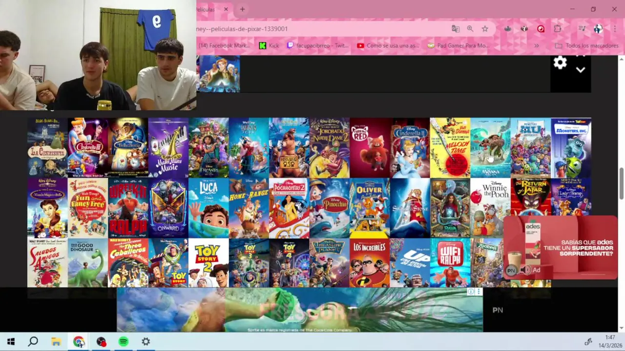
Task: Select the Pinocchio poster
Action: coord(329,208)
